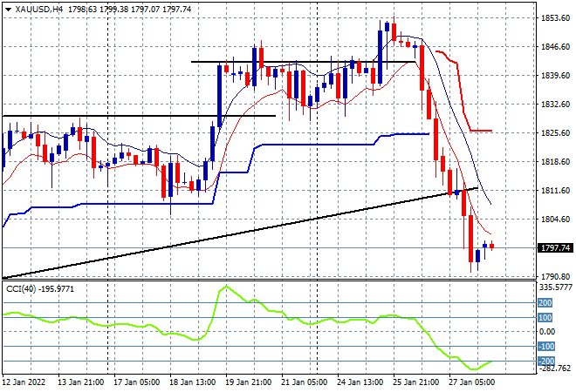Click the 1846.60 price scale label
576x392 pixels.
coord(555,46)
